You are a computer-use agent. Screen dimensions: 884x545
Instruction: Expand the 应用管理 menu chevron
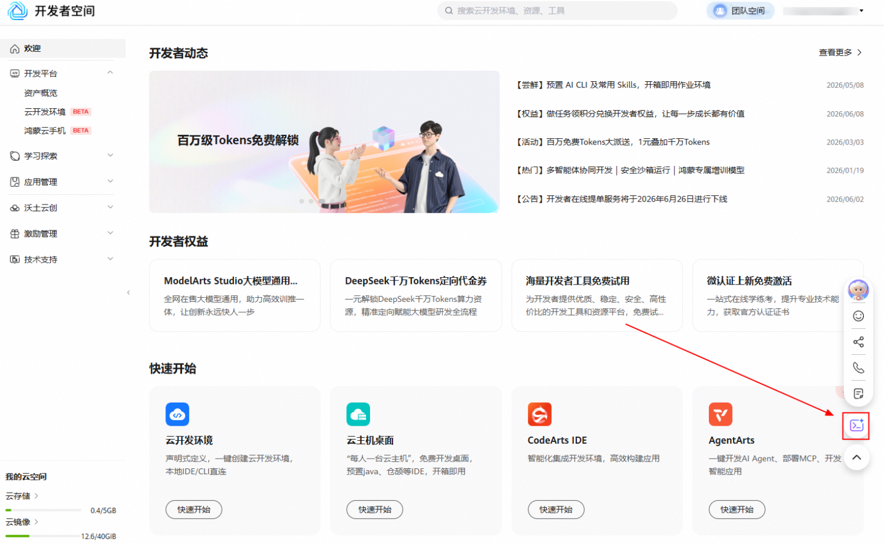tap(110, 181)
